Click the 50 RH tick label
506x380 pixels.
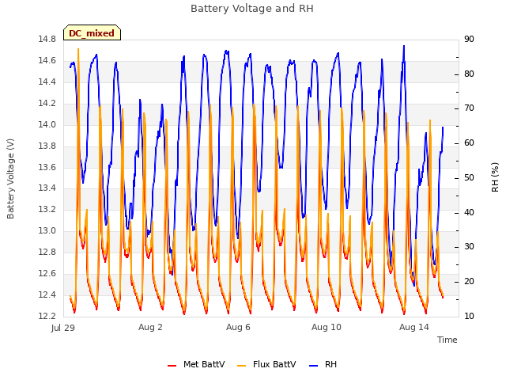click(469, 177)
